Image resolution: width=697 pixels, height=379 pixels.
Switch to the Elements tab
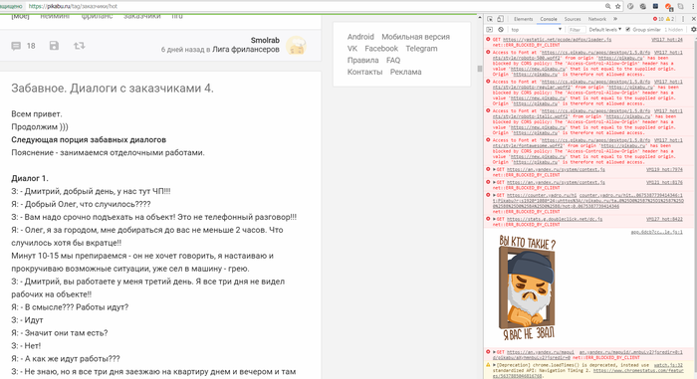tap(523, 19)
